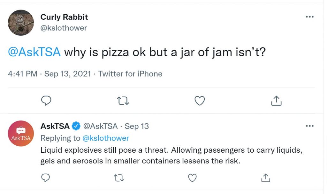The height and width of the screenshot is (194, 327).
Task: Retweet Curly Rabbit's pizza question
Action: coord(123,101)
